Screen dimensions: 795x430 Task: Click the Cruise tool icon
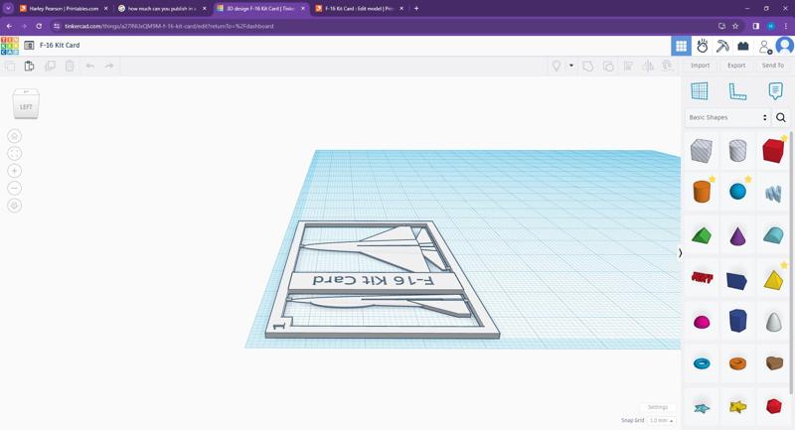(667, 66)
